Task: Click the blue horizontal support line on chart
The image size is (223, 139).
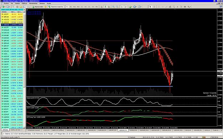Action: (x=100, y=86)
